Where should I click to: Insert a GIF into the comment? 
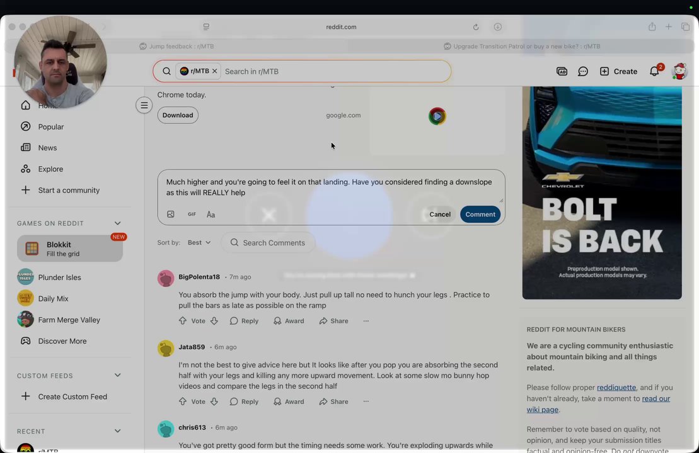[x=192, y=214]
